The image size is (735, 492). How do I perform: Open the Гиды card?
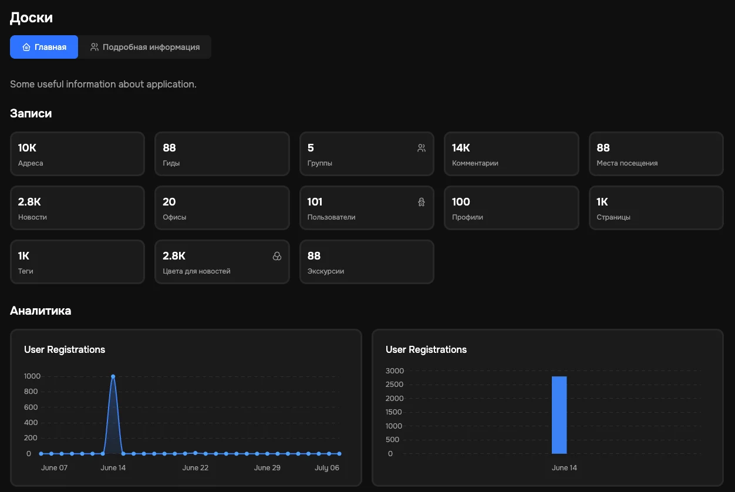[222, 154]
